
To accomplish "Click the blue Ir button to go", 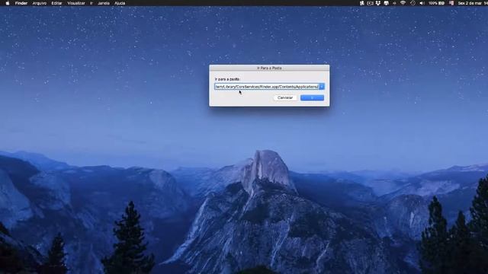I will (312, 97).
